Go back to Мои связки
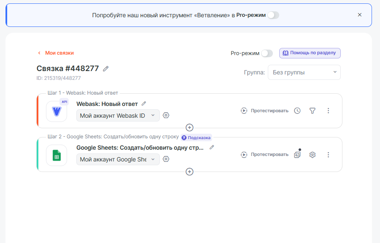 pos(56,53)
